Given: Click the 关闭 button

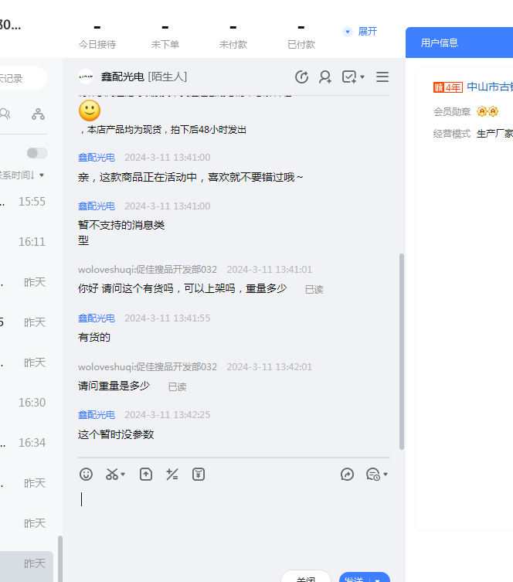Looking at the screenshot, I should click(x=306, y=578).
